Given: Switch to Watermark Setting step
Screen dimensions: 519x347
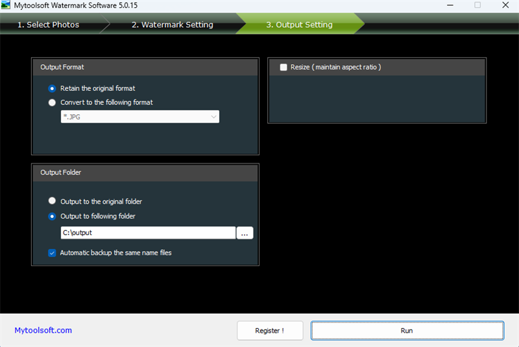Looking at the screenshot, I should tap(172, 25).
